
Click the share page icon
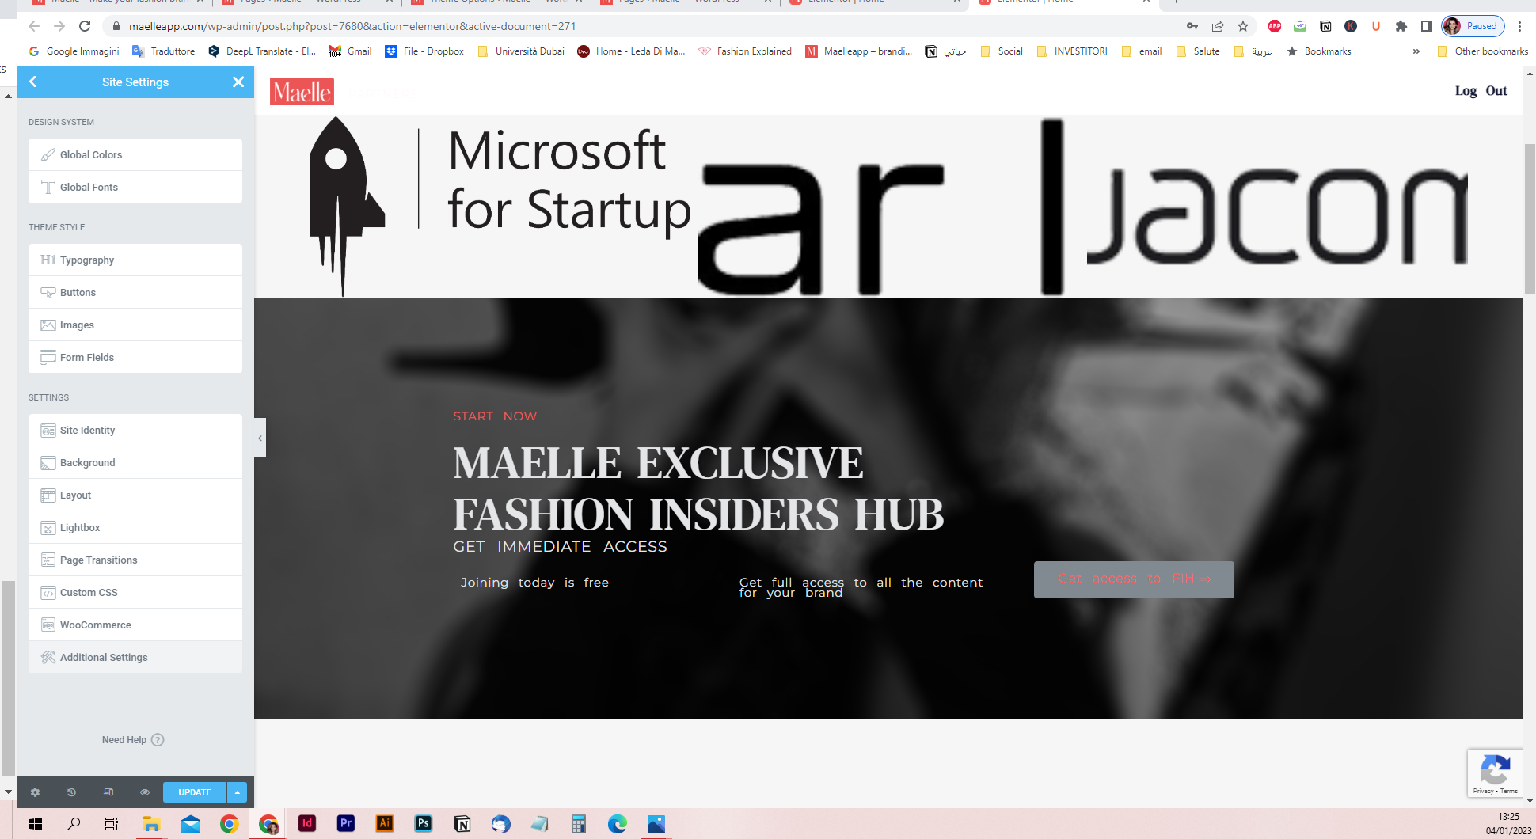click(1218, 26)
